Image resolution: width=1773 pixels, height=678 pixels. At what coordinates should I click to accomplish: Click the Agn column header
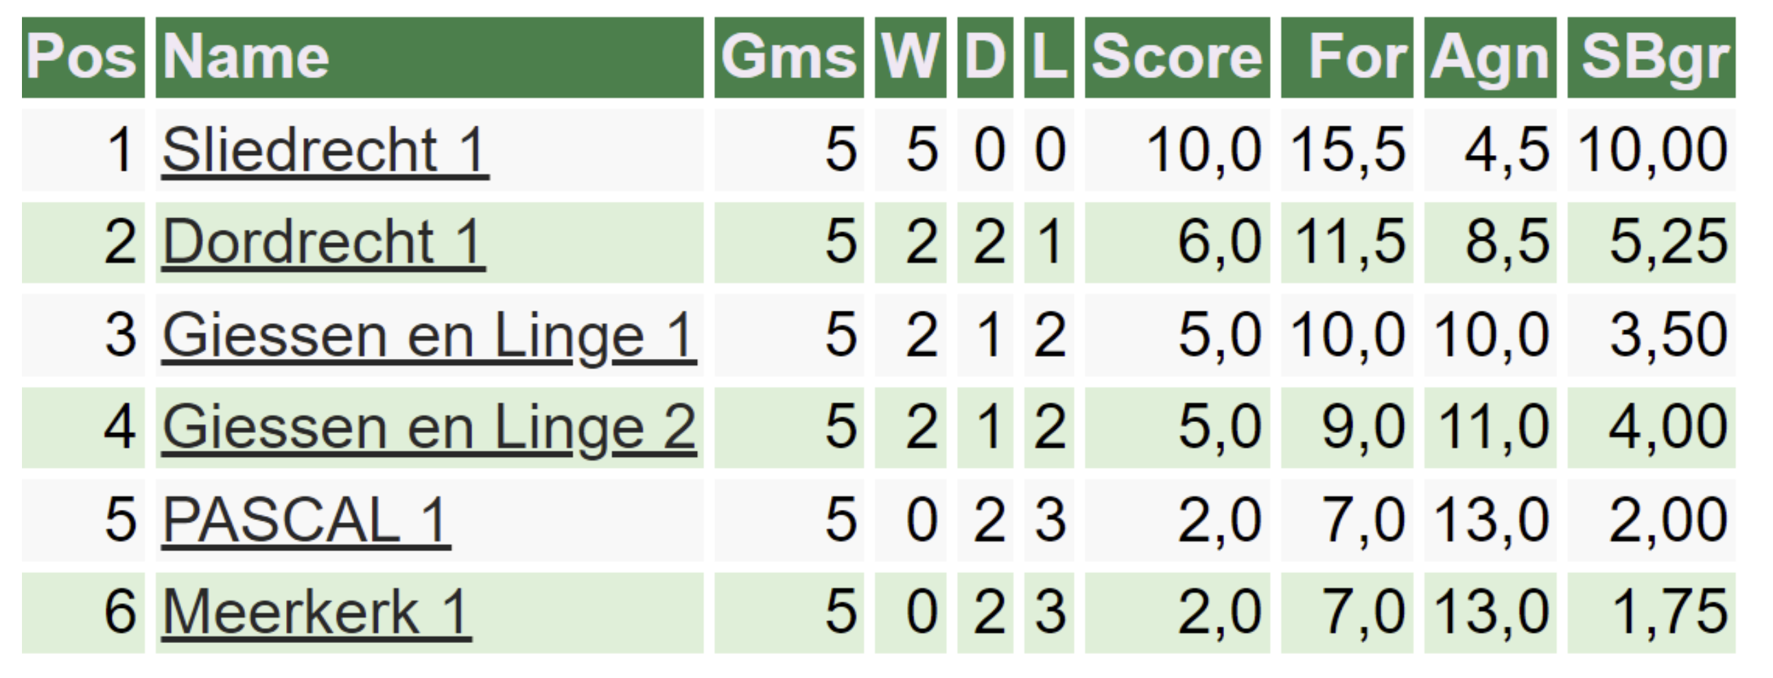coord(1490,58)
